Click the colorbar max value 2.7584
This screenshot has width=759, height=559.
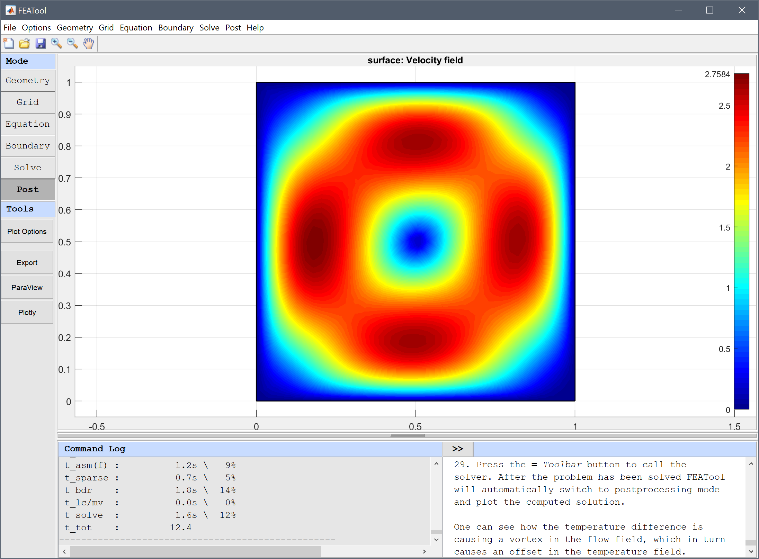(717, 75)
